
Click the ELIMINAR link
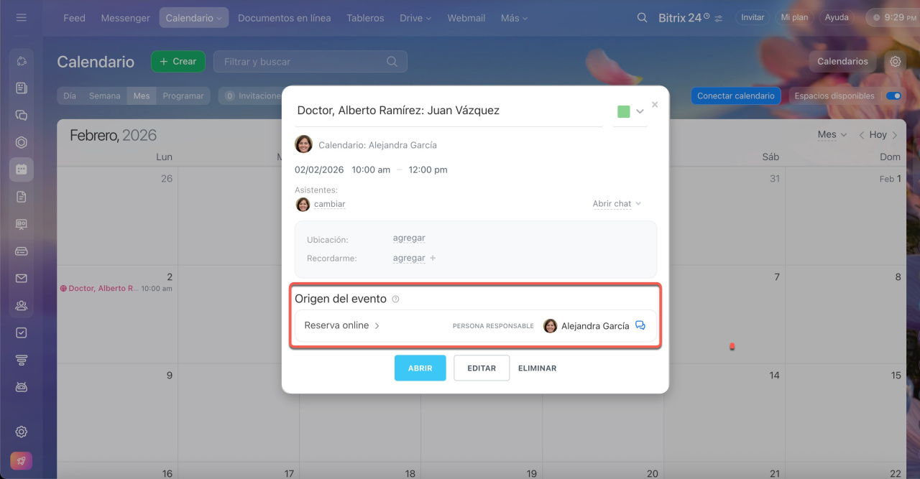coord(537,368)
